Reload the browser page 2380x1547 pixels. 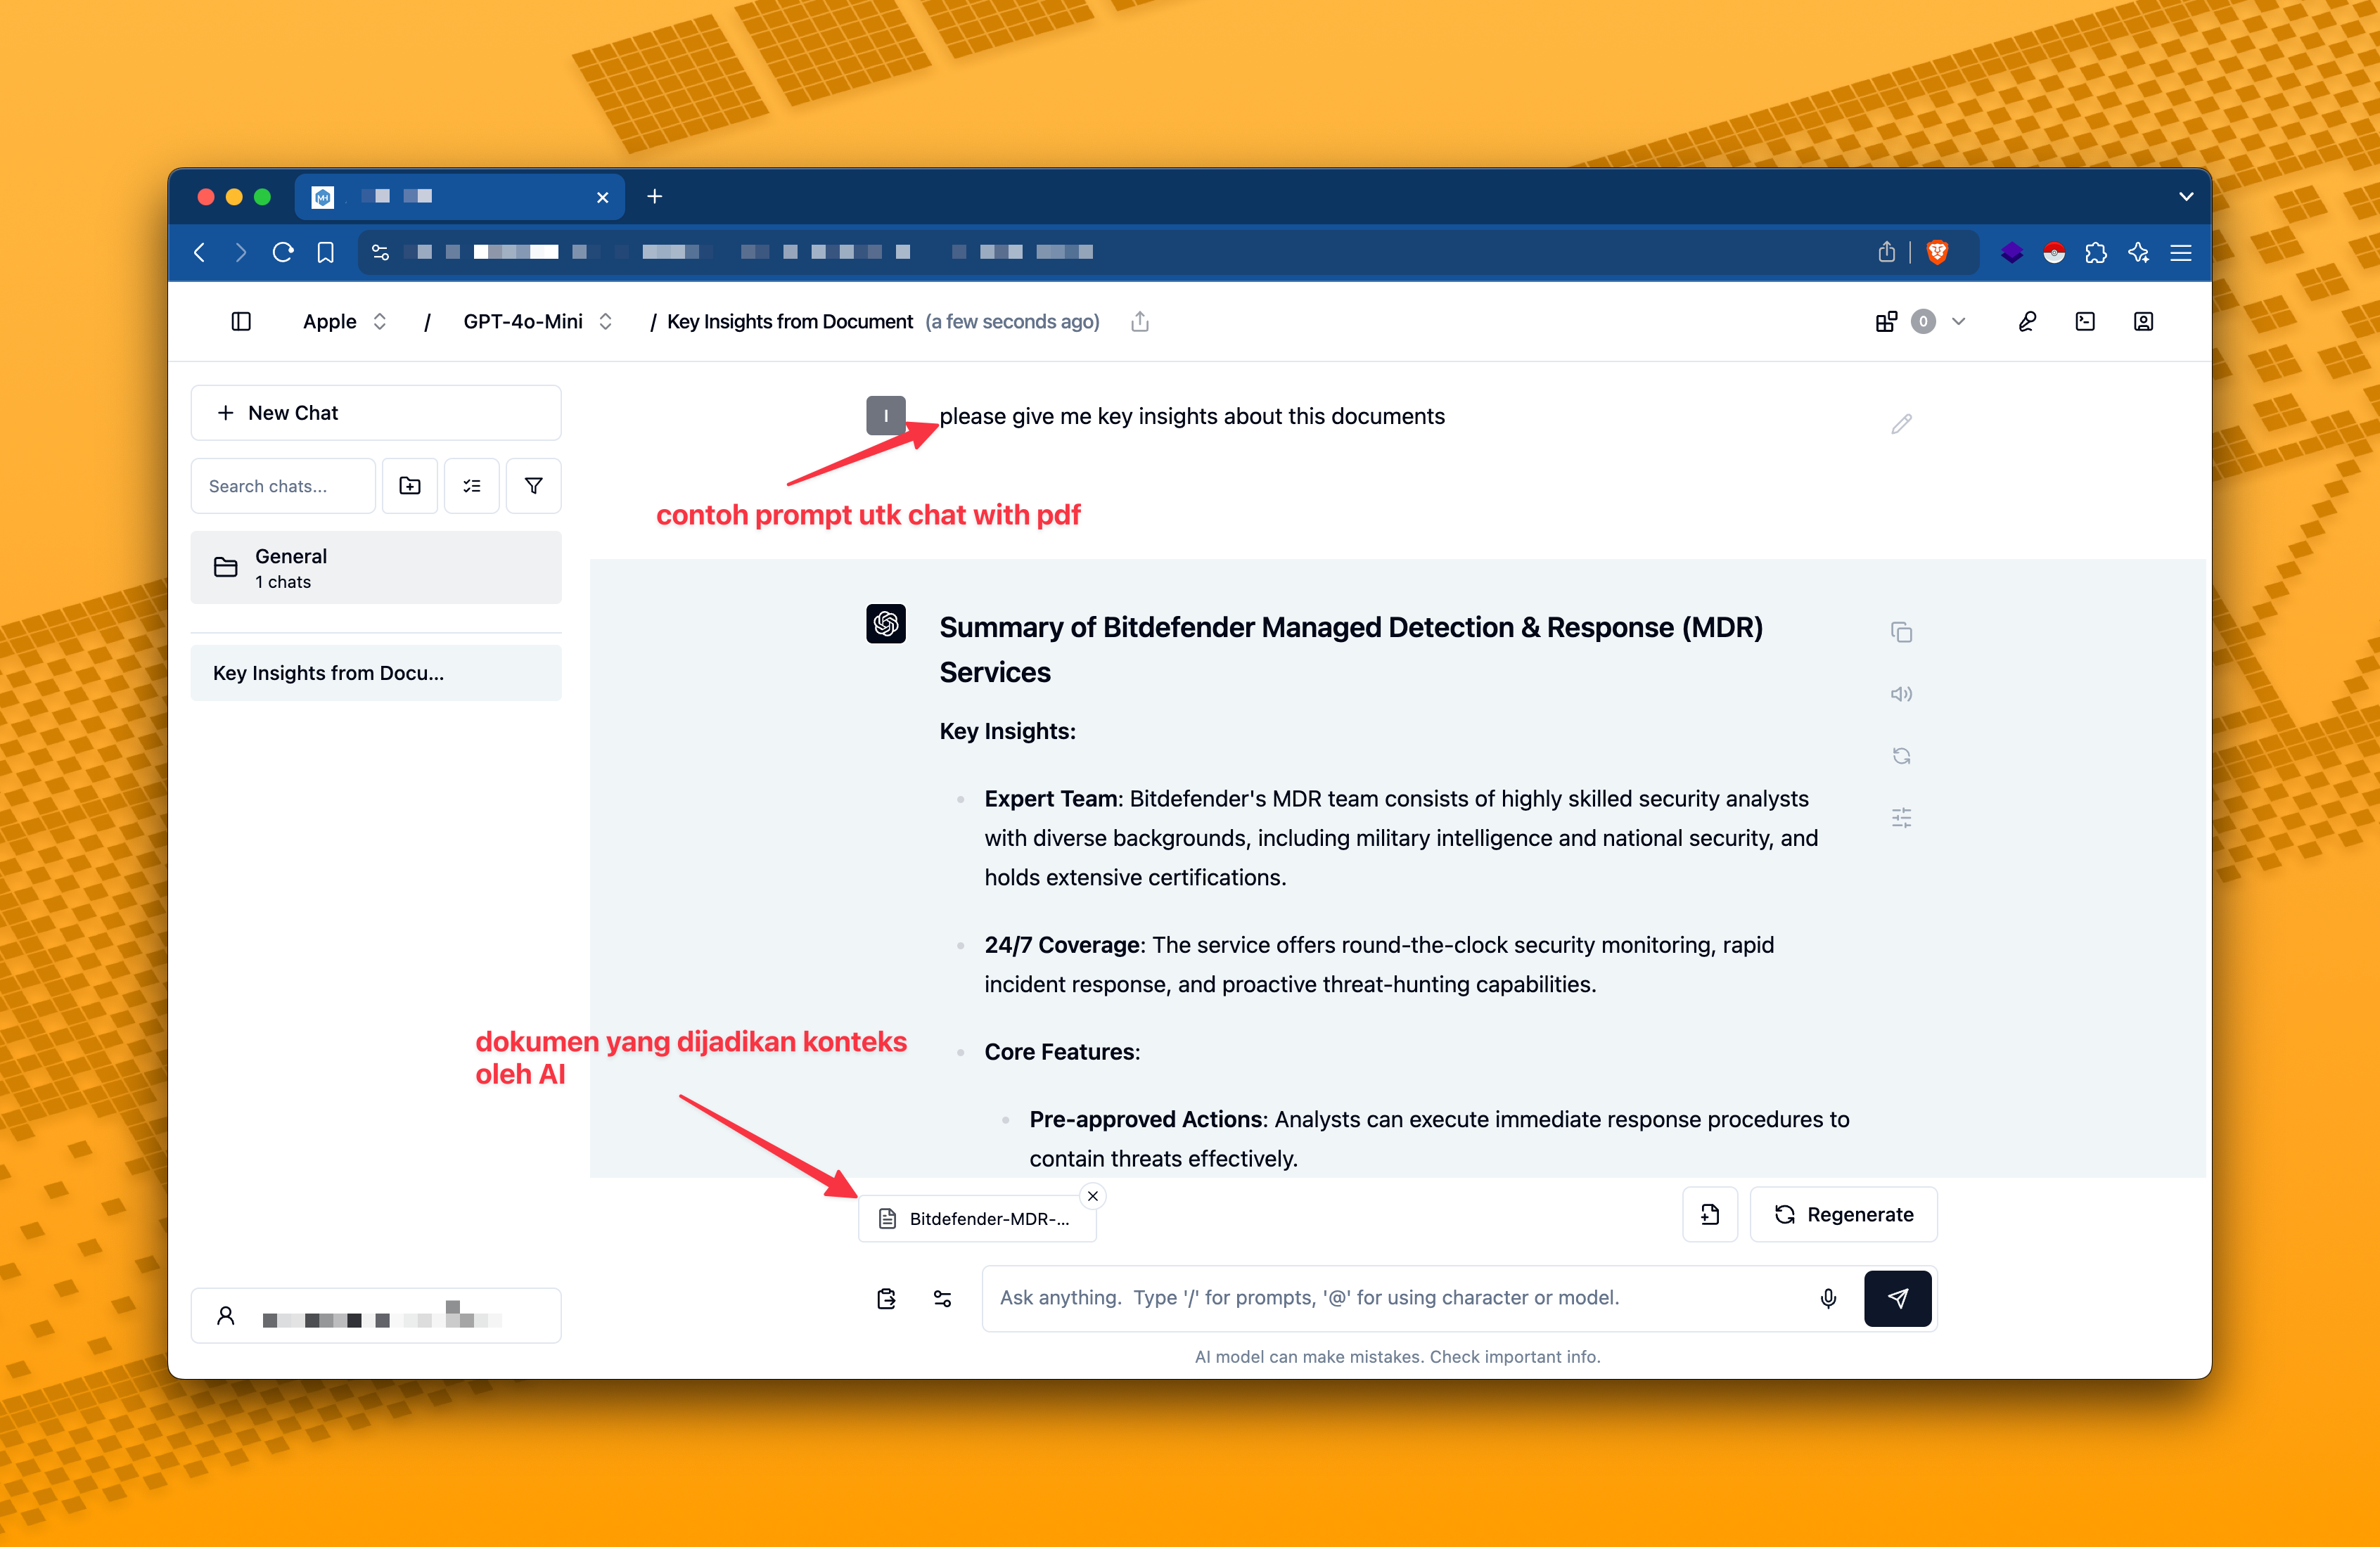[x=283, y=252]
